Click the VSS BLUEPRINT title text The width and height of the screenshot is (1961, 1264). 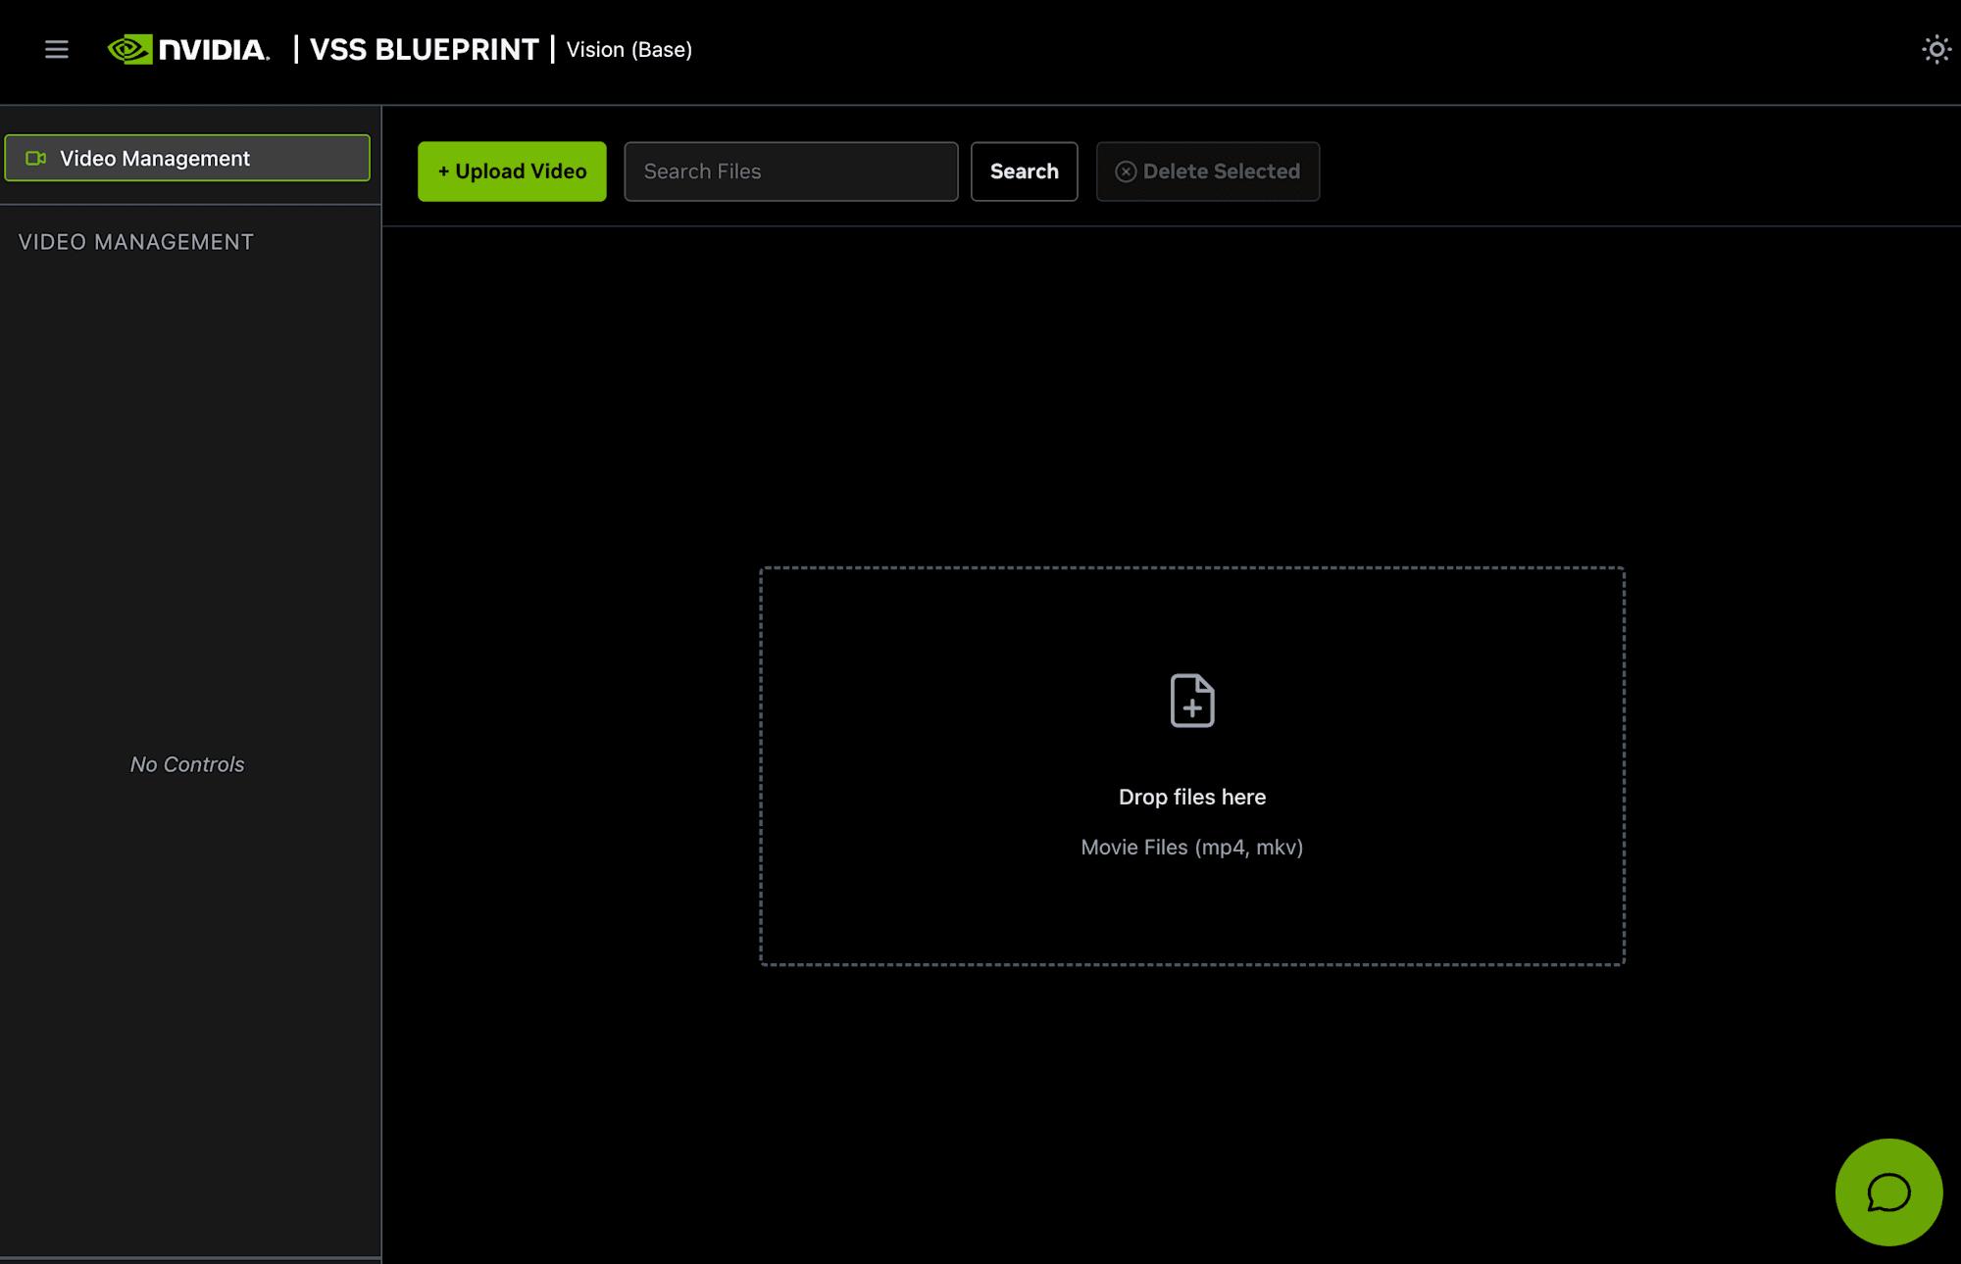click(424, 49)
